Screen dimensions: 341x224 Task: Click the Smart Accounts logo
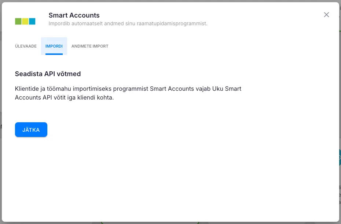(x=25, y=21)
